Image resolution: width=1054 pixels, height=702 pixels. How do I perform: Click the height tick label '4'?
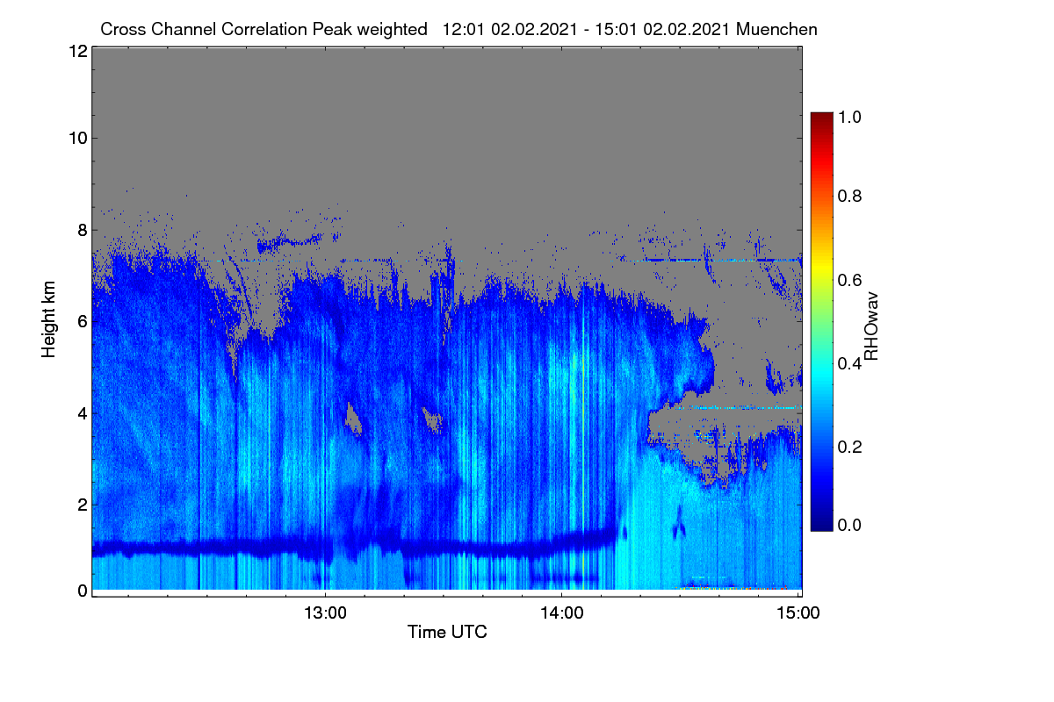pos(82,412)
